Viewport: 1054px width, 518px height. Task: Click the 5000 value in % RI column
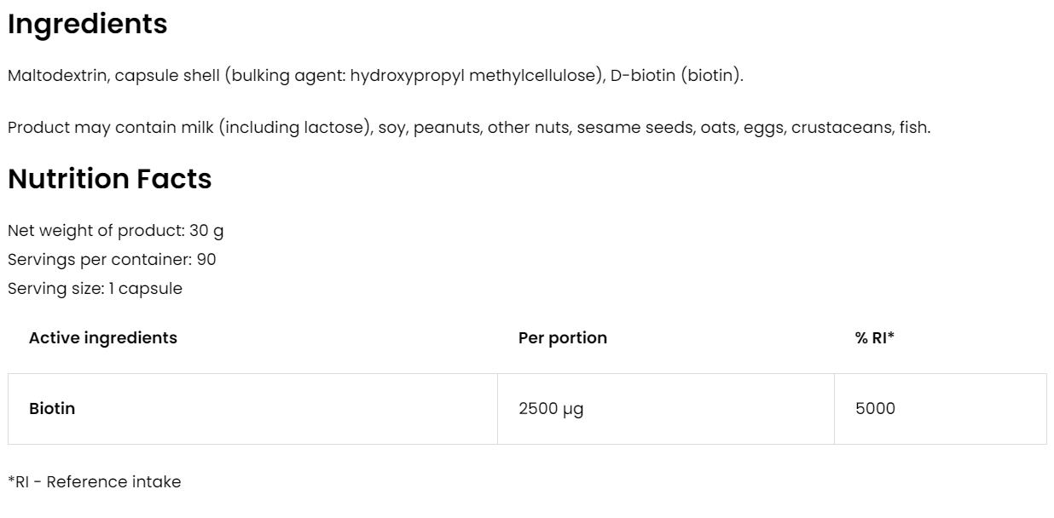[875, 409]
